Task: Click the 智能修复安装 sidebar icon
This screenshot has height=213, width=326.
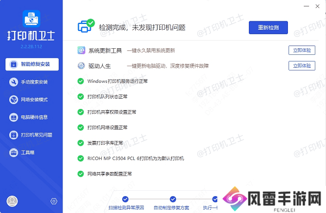Action: point(14,64)
